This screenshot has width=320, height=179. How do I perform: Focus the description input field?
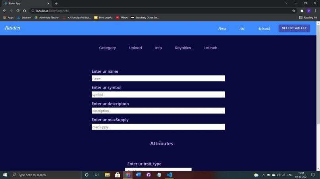click(158, 111)
